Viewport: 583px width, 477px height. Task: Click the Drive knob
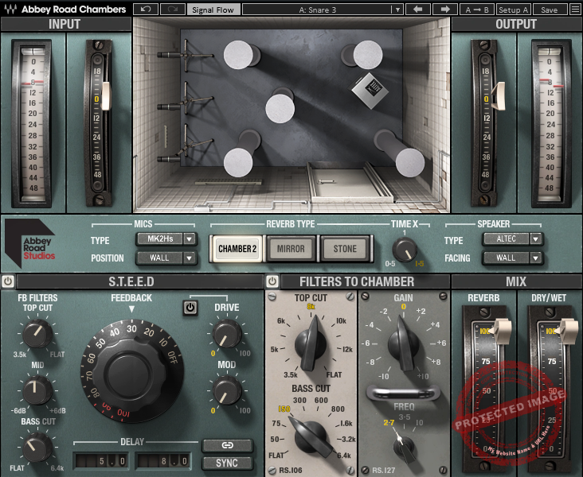[x=227, y=334]
